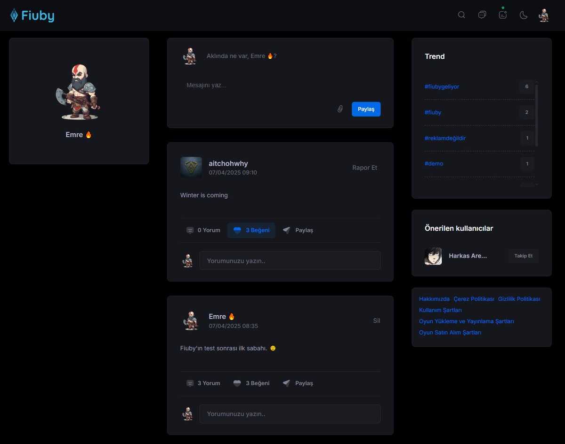Open the Hakkımızda footer link
Viewport: 565px width, 444px height.
pos(434,299)
